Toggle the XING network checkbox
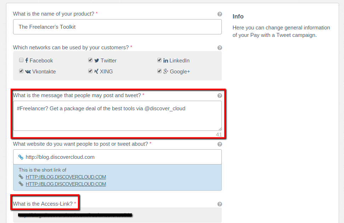The height and width of the screenshot is (223, 344). (x=90, y=71)
